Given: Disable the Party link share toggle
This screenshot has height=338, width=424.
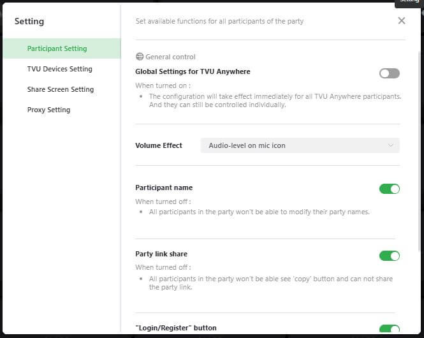Looking at the screenshot, I should (389, 256).
